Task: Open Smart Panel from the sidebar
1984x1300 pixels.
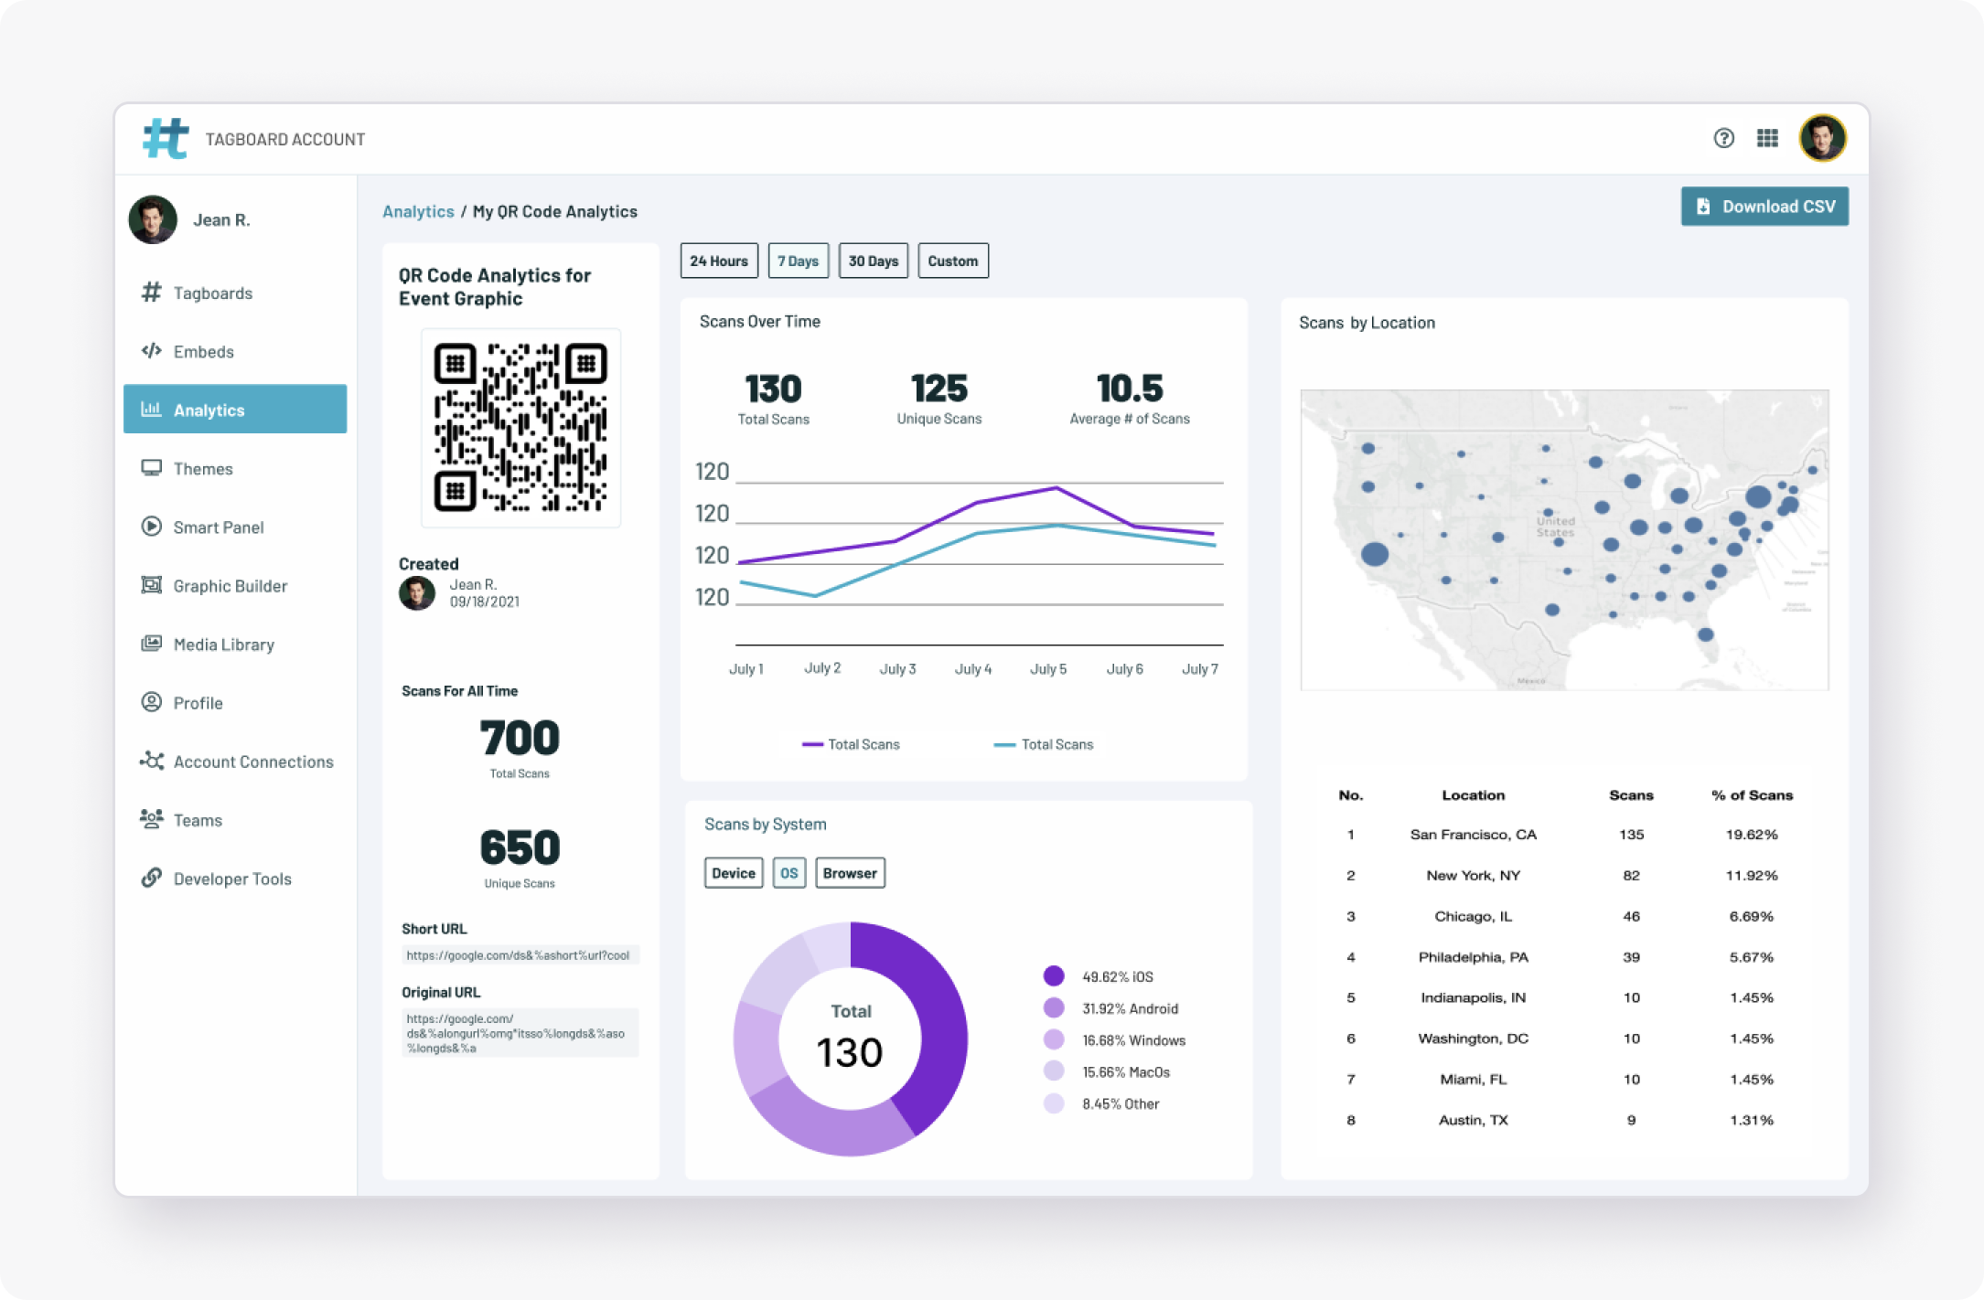Action: [218, 527]
